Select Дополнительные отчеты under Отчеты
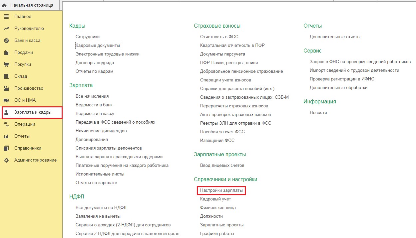416x238 pixels. [335, 37]
